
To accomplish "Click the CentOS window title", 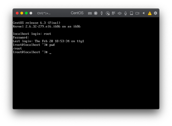I will [77, 13].
